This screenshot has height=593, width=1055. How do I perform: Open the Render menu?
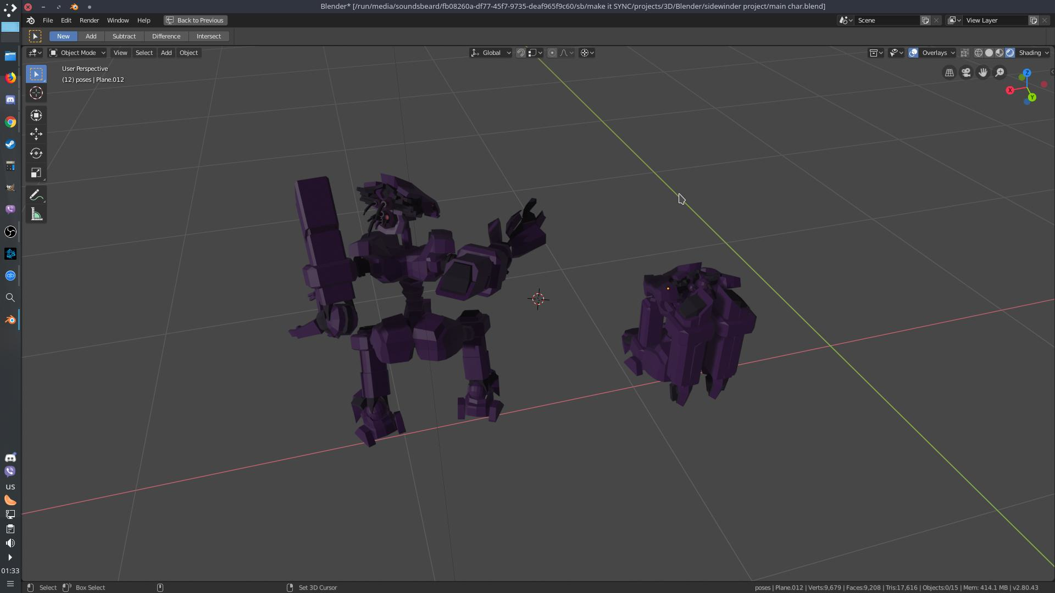89,20
